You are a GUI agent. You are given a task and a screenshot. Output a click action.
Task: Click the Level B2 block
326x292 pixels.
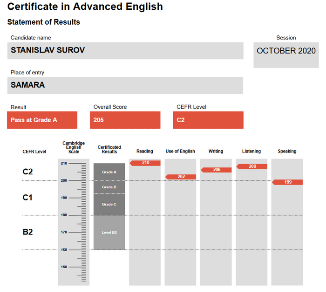coord(109,232)
